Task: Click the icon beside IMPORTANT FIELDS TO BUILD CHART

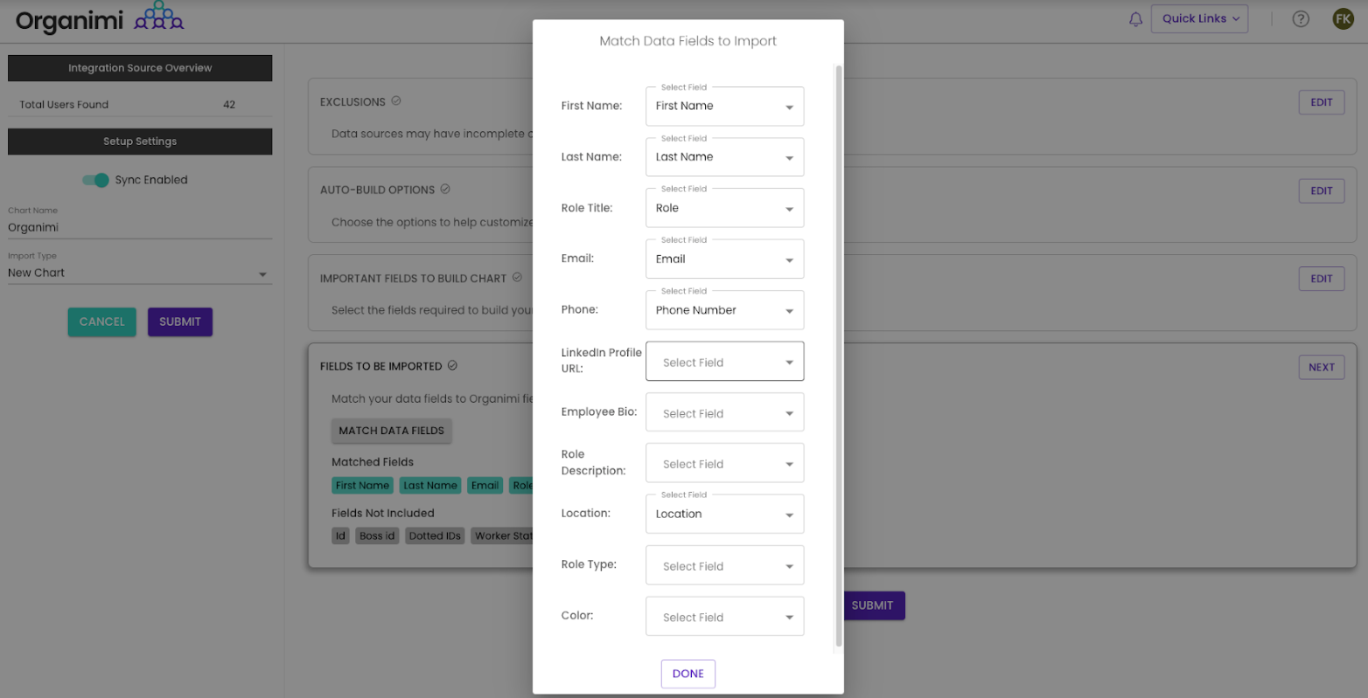Action: (x=516, y=277)
